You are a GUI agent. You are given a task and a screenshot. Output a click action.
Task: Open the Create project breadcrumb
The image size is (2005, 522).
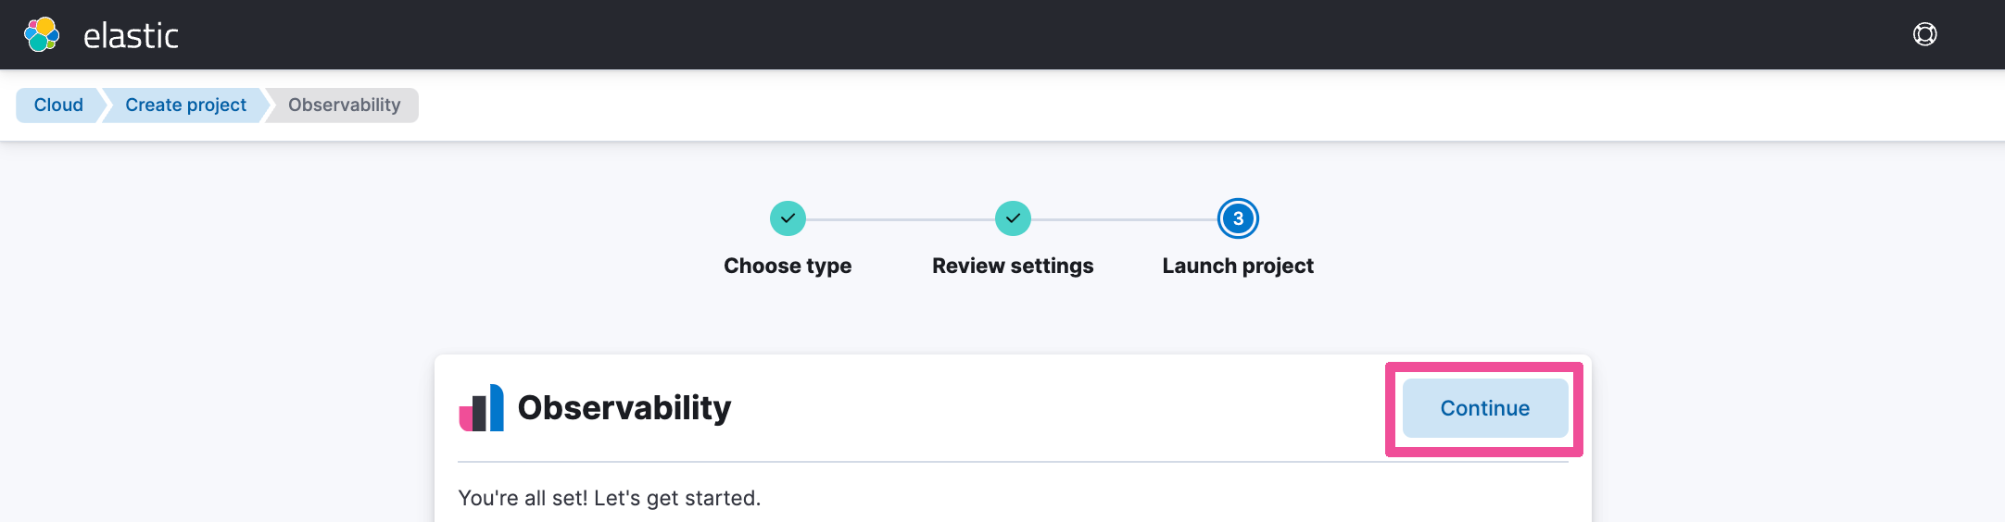tap(185, 105)
